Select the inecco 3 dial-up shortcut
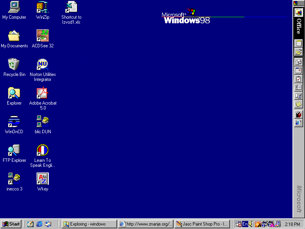Image resolution: width=305 pixels, height=229 pixels. [x=14, y=179]
